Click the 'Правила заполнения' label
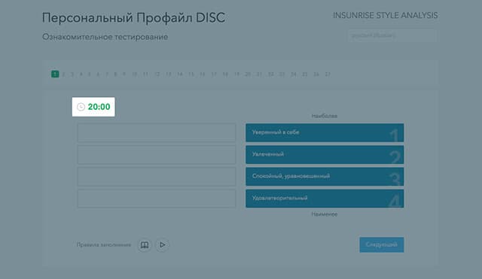This screenshot has height=279, width=482. click(x=104, y=245)
